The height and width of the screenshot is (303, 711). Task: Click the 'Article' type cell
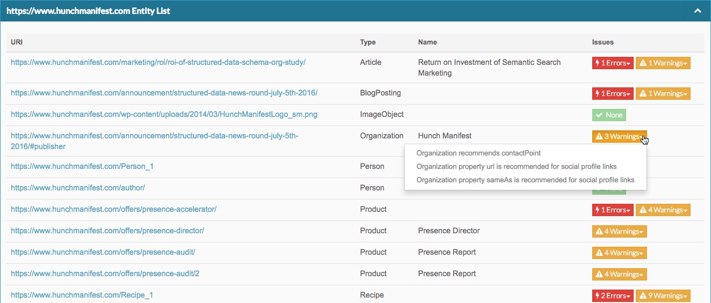(371, 62)
